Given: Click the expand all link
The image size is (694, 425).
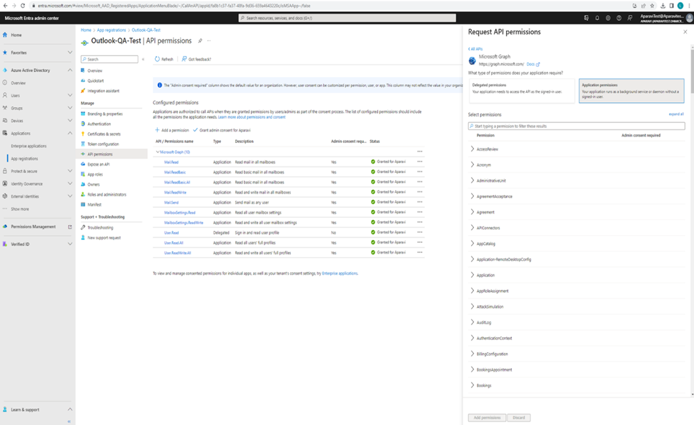Looking at the screenshot, I should pyautogui.click(x=675, y=114).
